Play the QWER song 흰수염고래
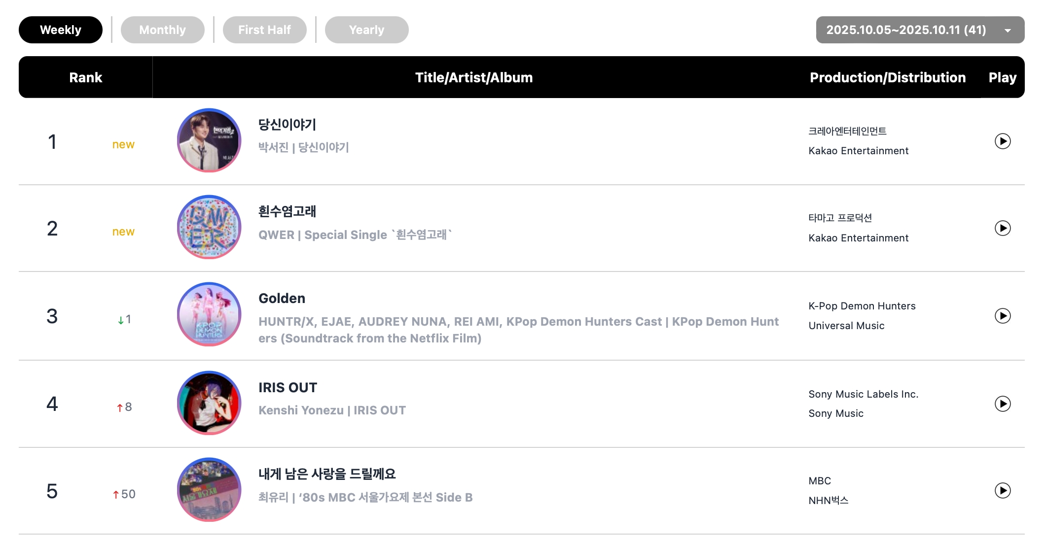This screenshot has width=1046, height=541. coord(1002,228)
